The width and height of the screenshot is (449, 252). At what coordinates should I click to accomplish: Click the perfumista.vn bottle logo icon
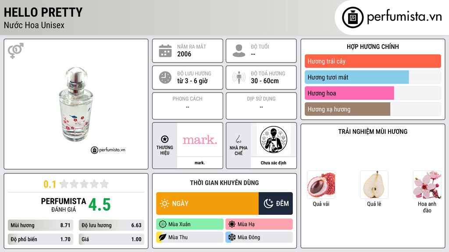tap(353, 17)
